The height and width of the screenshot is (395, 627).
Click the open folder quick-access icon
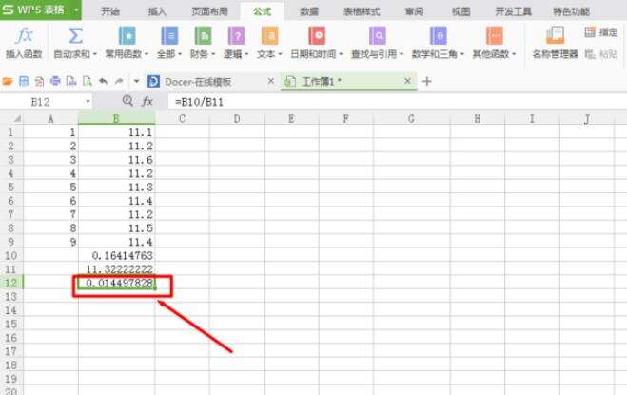coord(8,81)
